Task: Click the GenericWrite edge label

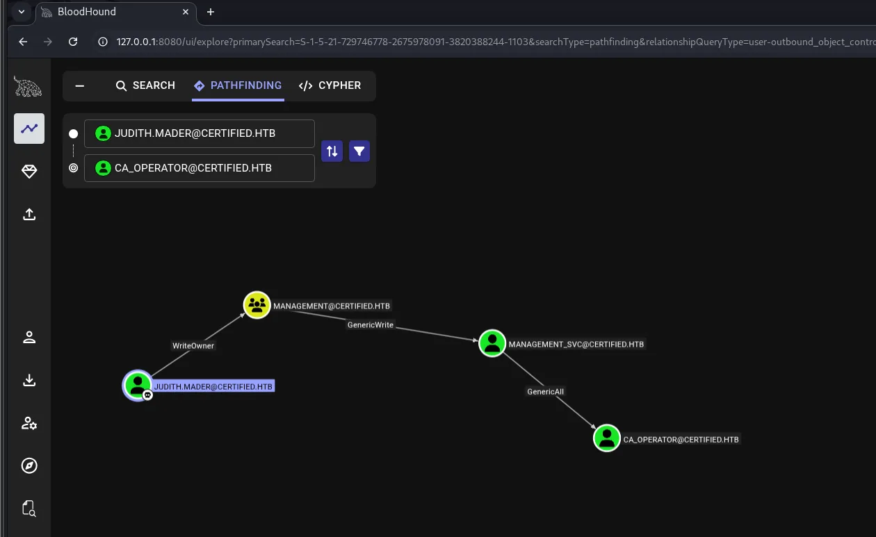Action: 371,324
